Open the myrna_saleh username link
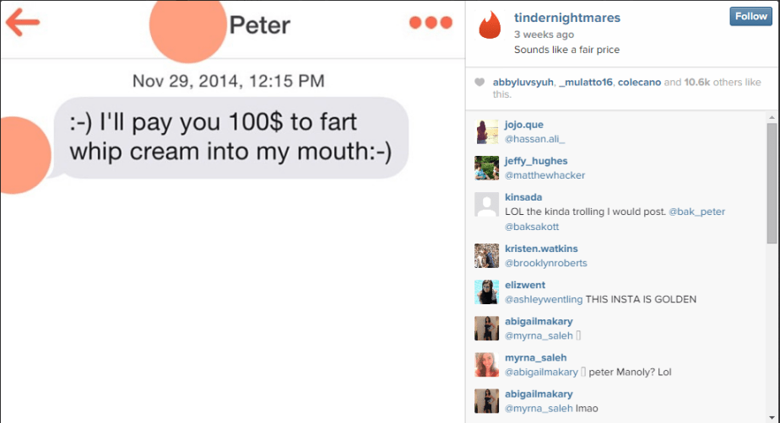Screen dimensions: 780x423 click(536, 357)
